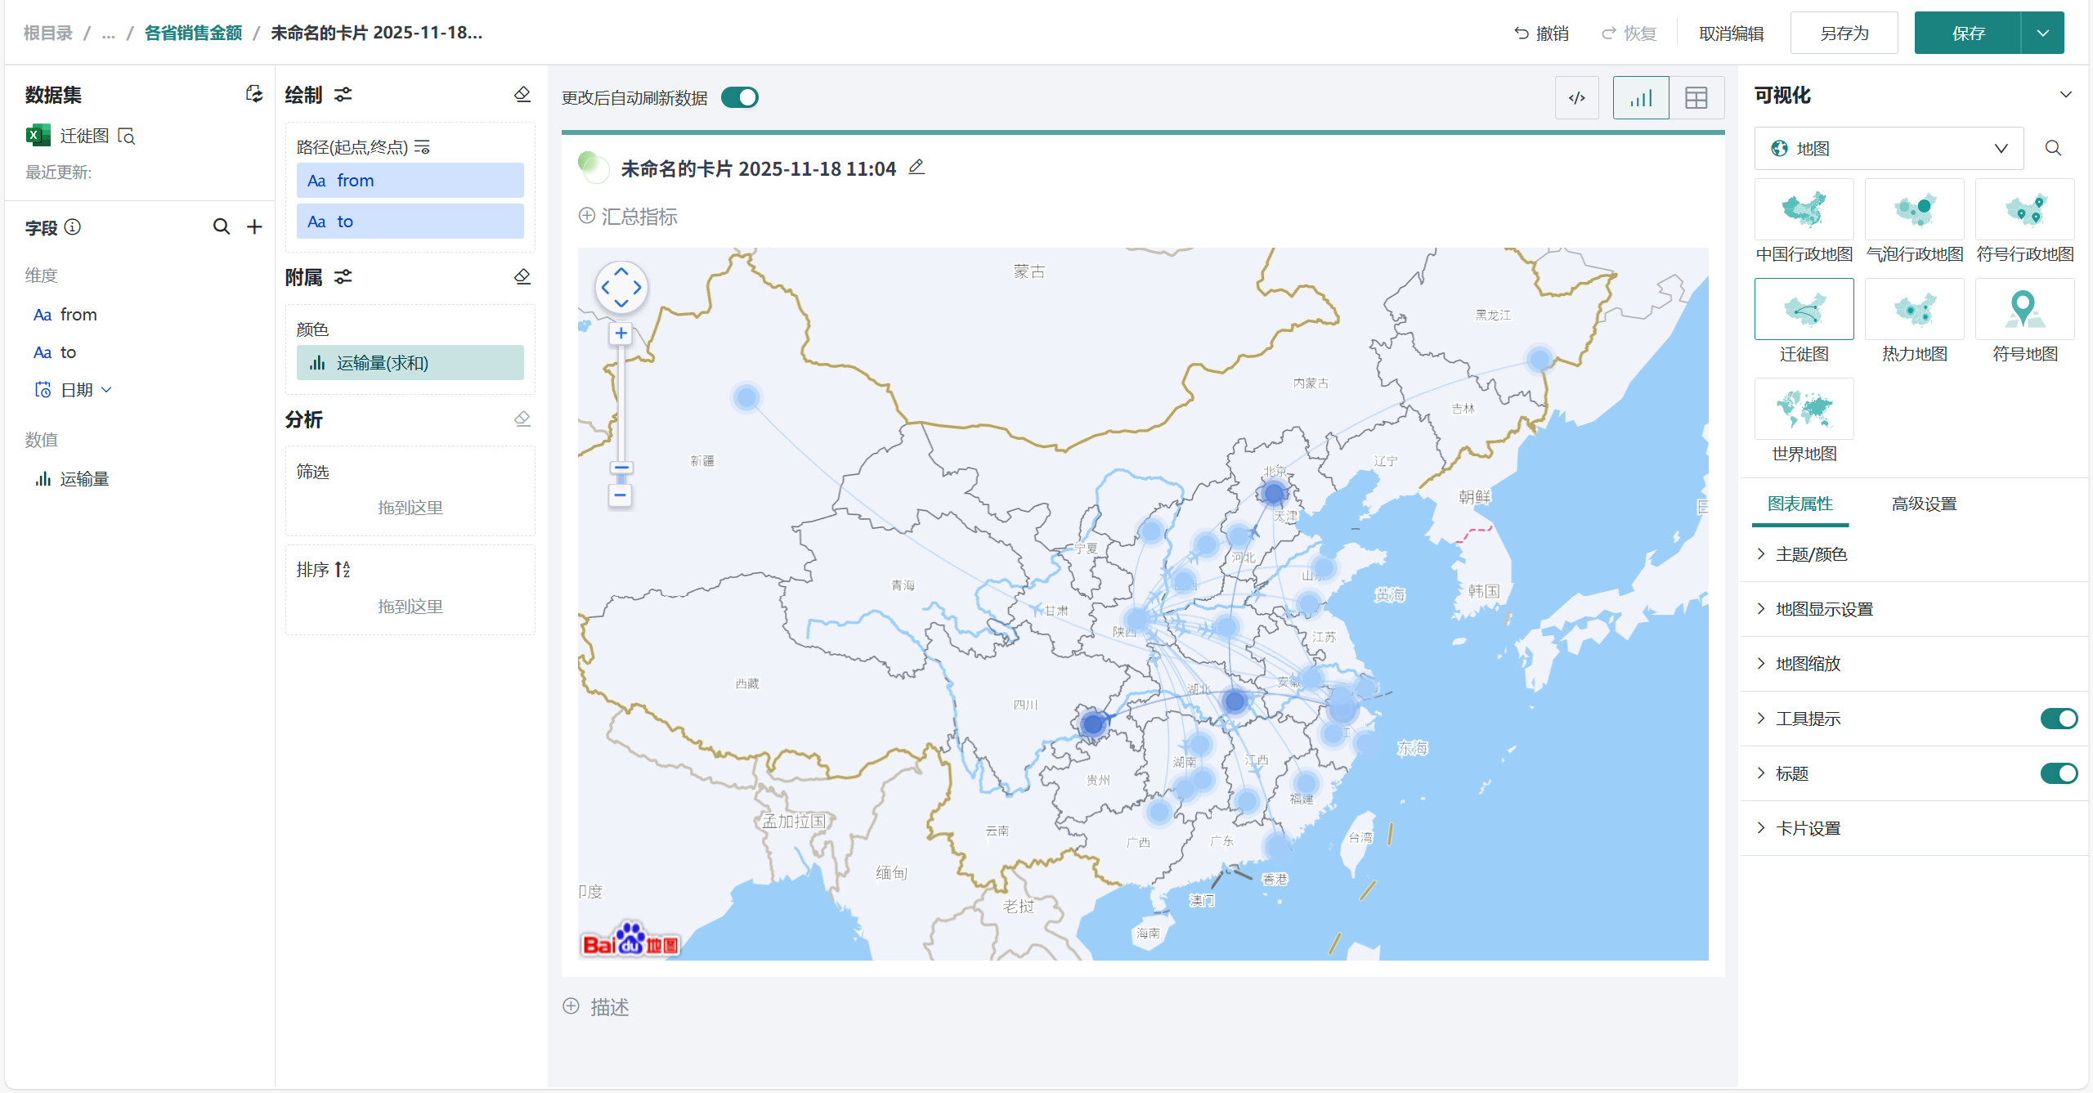Click the dataset refresh icon
2093x1093 pixels.
(254, 94)
